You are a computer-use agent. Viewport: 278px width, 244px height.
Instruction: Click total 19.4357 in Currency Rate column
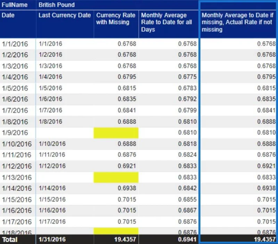click(x=125, y=239)
